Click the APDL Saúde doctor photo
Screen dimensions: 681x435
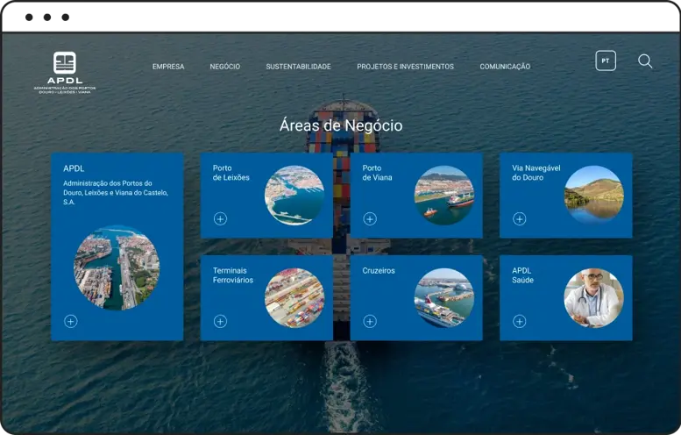[x=593, y=297]
